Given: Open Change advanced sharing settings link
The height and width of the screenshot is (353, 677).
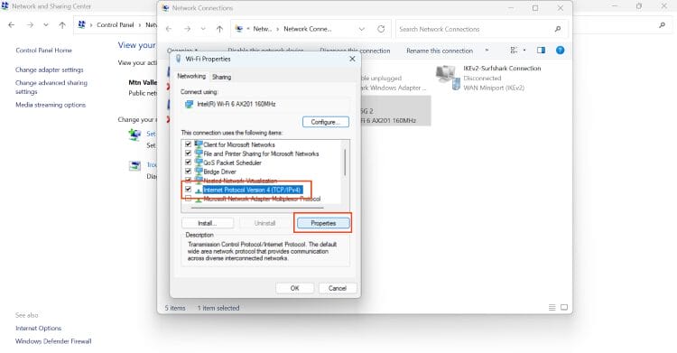Looking at the screenshot, I should [51, 87].
